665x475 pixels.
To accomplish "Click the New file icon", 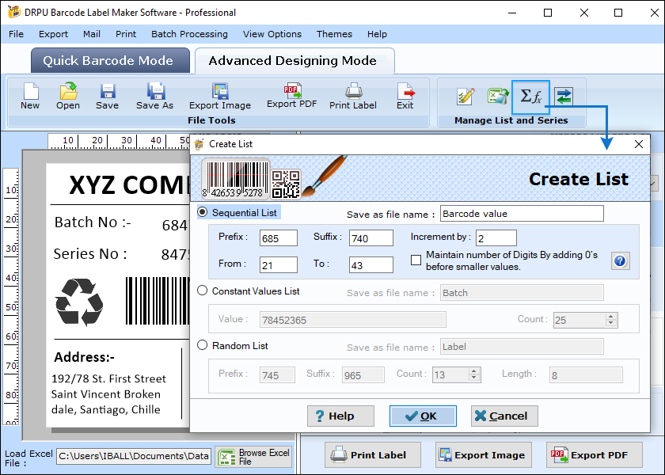I will [30, 91].
